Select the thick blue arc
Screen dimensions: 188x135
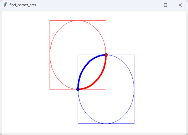(x=86, y=65)
